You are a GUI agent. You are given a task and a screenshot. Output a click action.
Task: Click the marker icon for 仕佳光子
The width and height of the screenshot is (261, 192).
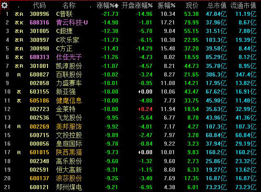point(19,57)
